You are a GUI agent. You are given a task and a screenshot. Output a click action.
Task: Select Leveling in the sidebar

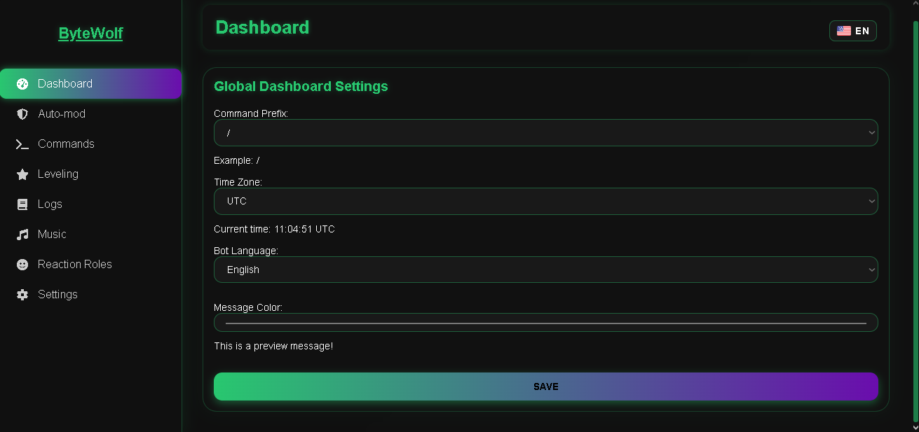coord(58,174)
